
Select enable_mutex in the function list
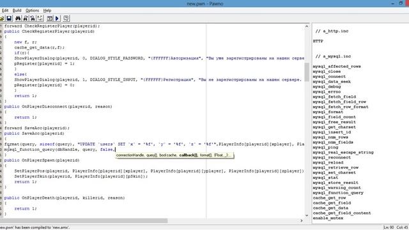pos(328,218)
